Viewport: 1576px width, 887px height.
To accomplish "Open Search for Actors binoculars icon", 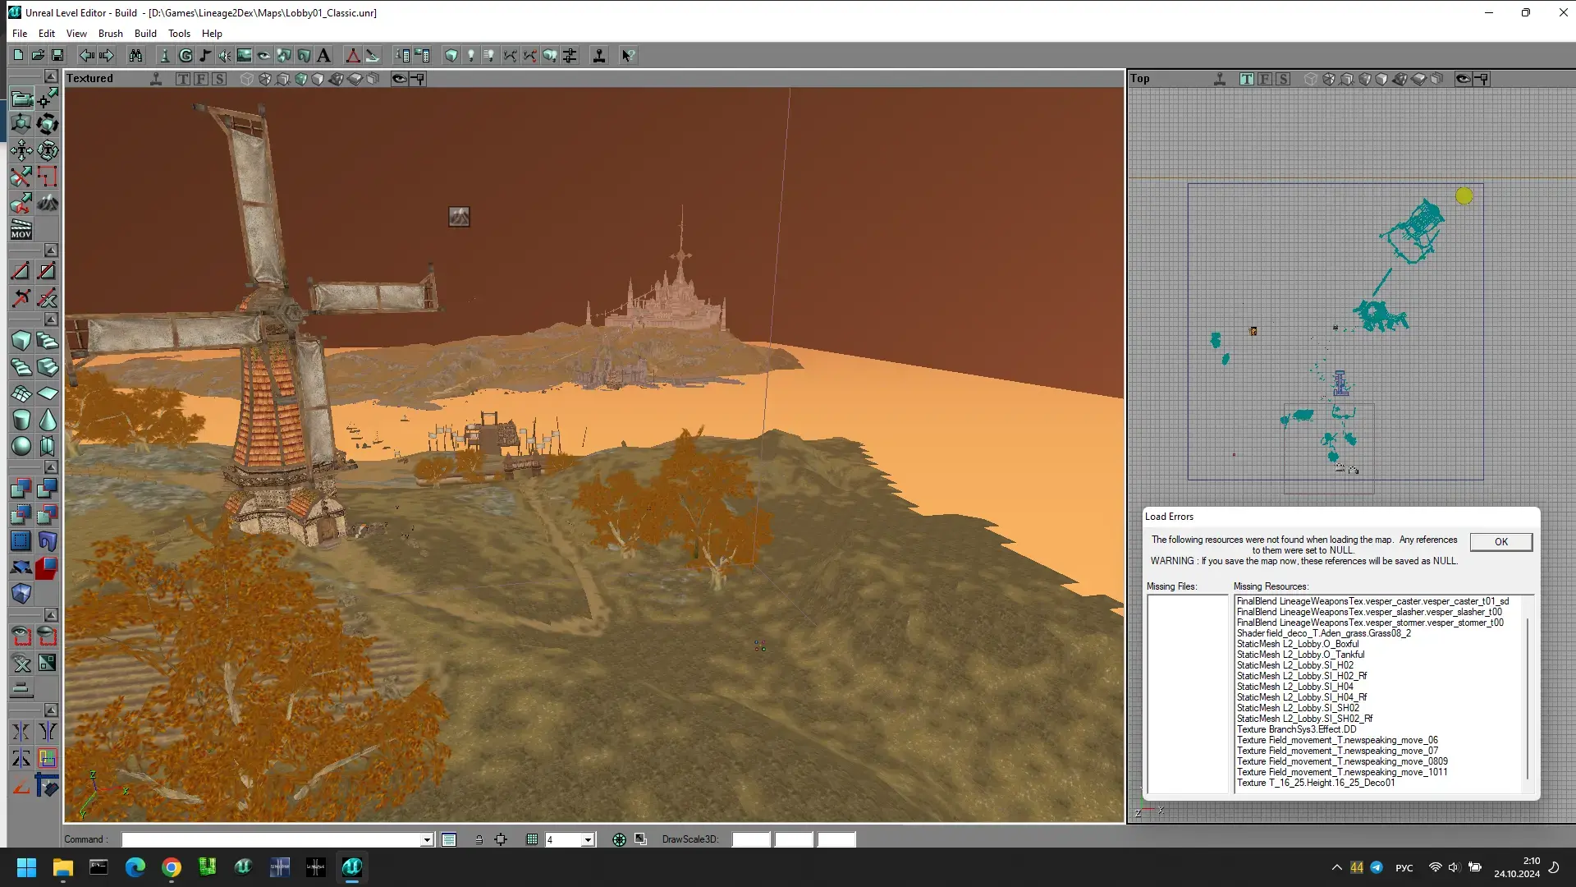I will 135,55.
